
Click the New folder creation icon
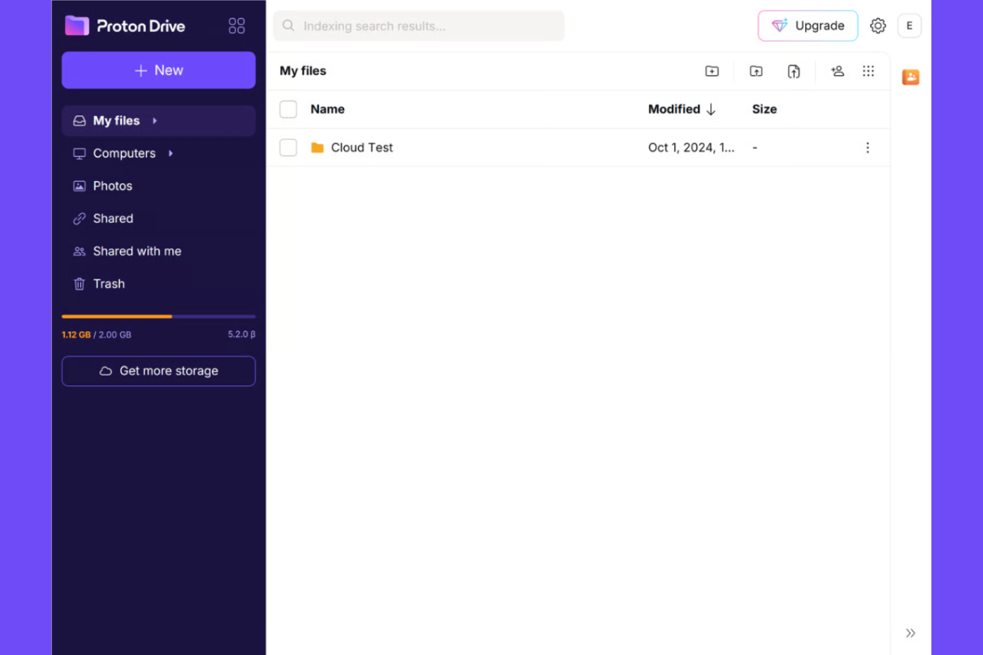711,71
